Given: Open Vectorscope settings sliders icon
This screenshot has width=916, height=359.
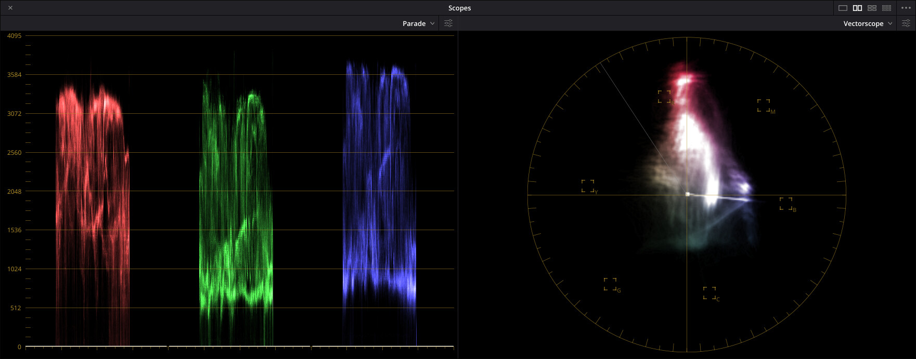Looking at the screenshot, I should [906, 23].
